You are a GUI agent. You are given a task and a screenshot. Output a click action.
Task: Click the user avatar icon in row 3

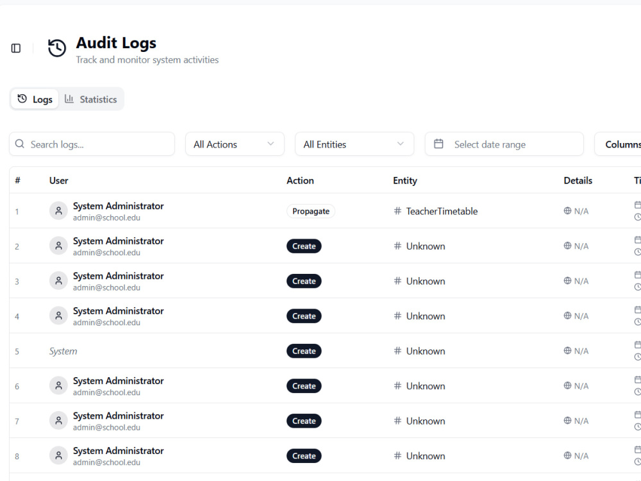58,281
